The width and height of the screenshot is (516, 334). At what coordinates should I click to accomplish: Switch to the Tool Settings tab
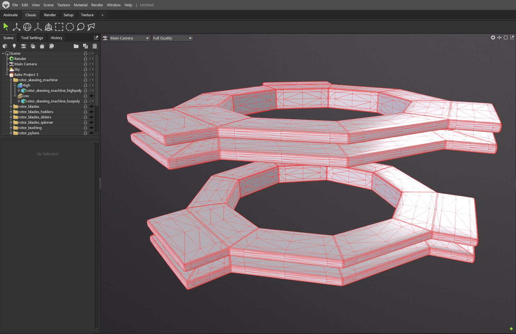point(32,38)
